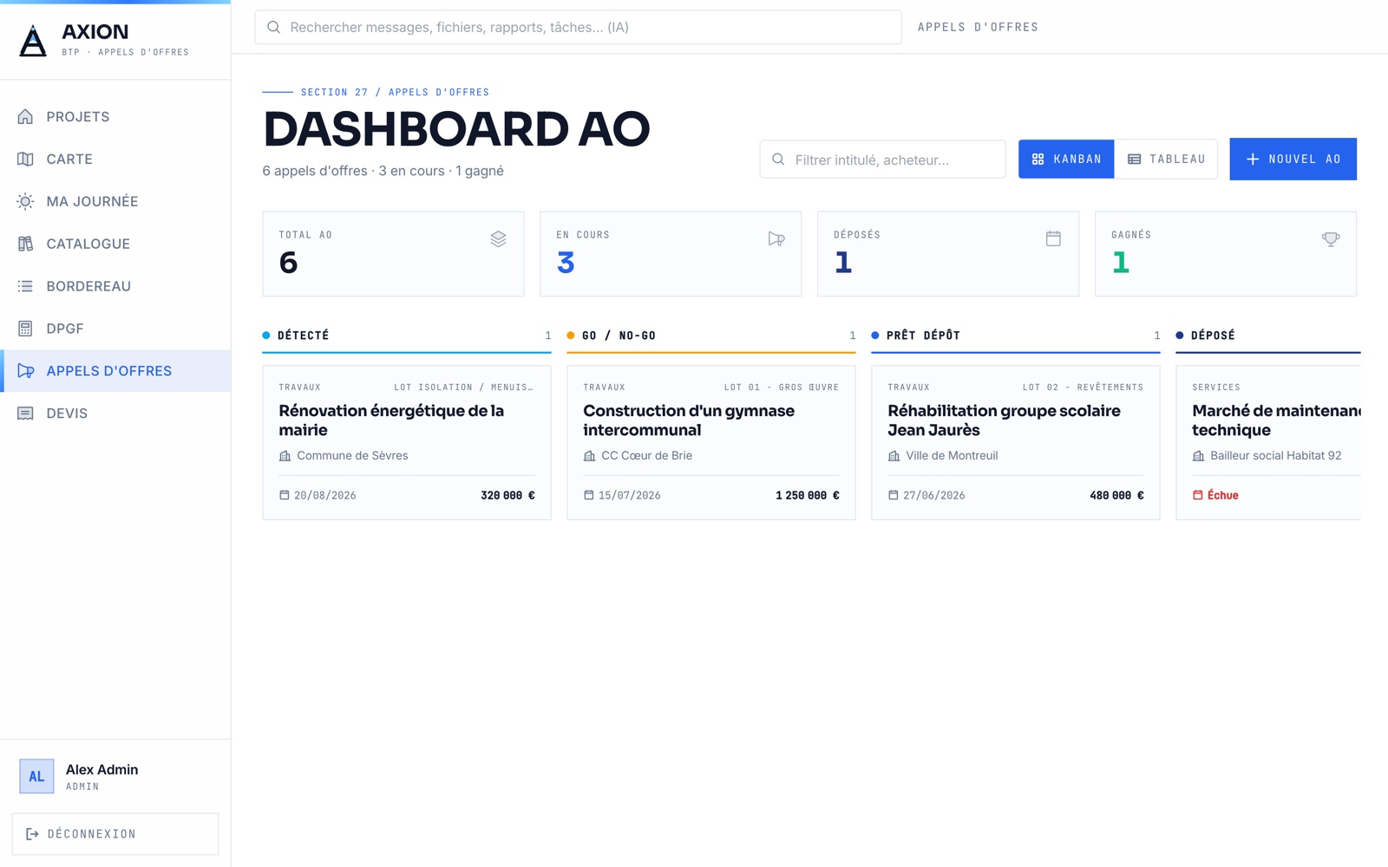1388x867 pixels.
Task: Click calendar icon next to 20/08/2026
Action: click(284, 495)
